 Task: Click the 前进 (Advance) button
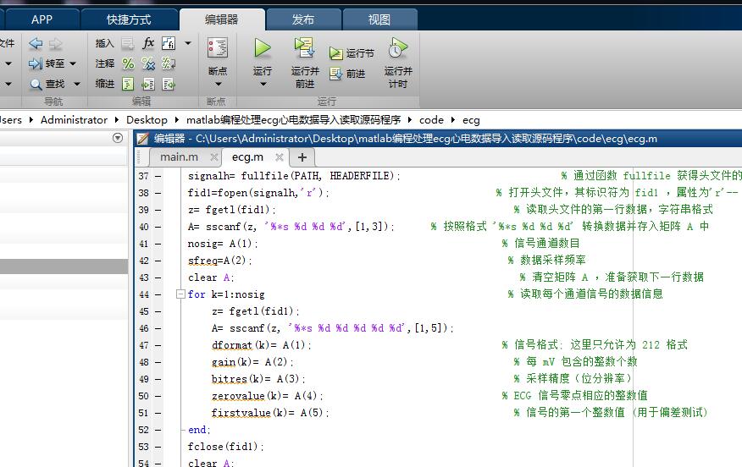click(x=348, y=74)
